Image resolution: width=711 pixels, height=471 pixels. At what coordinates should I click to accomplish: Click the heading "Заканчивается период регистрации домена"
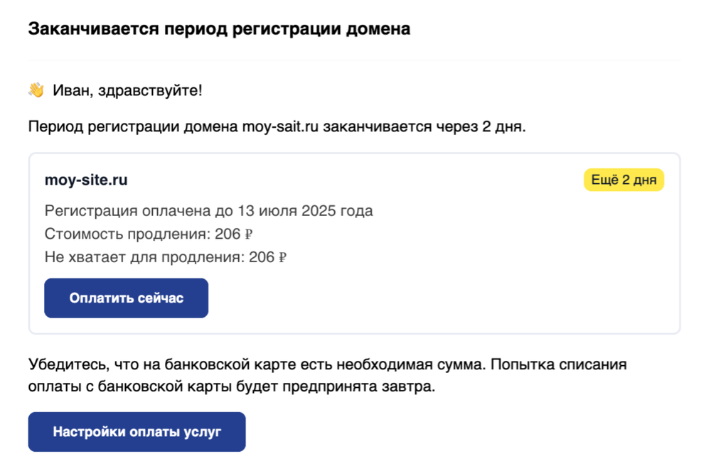pos(219,30)
